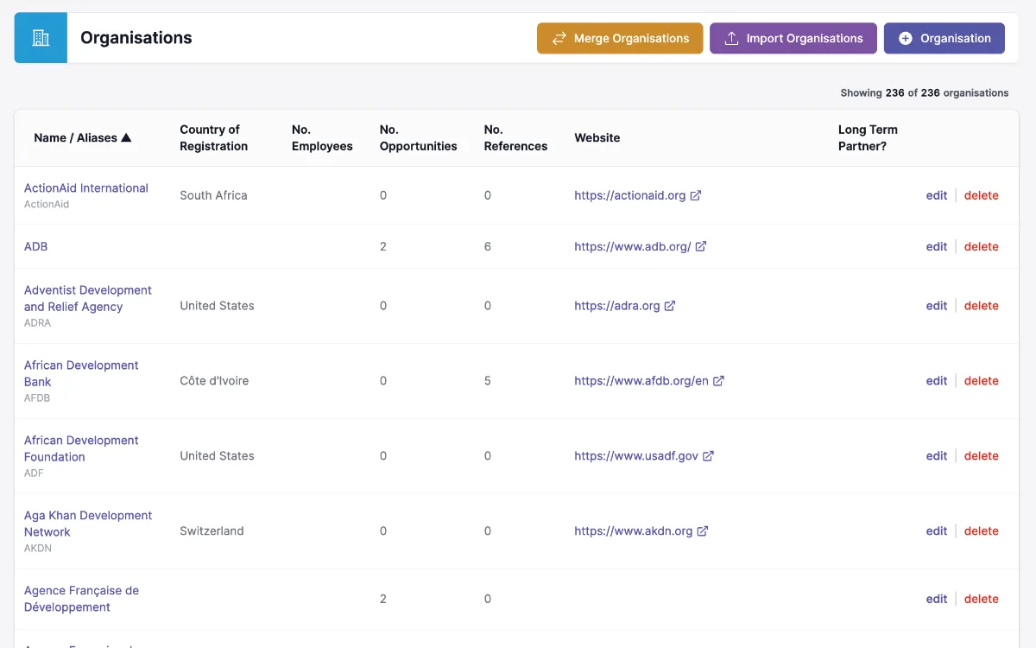Screen dimensions: 1036x648
Task: Edit the ActionAid International row
Action: pos(937,195)
